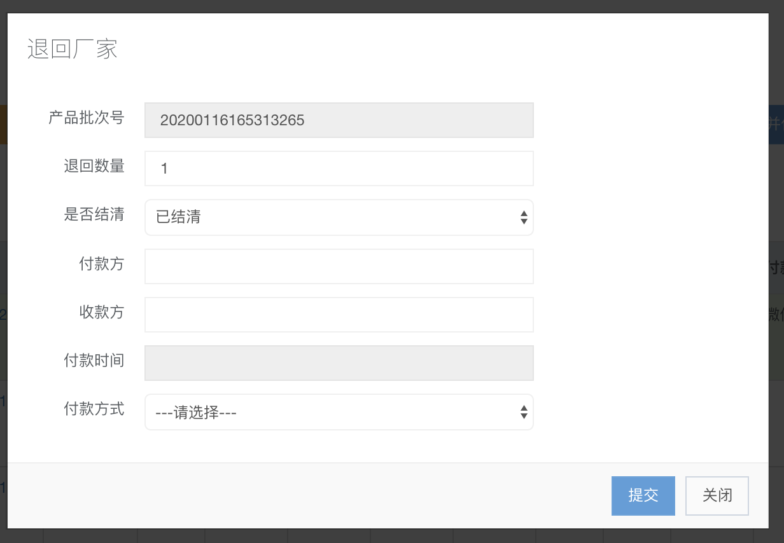This screenshot has height=543, width=784.
Task: Click the 产品批次号 label
Action: pyautogui.click(x=86, y=118)
